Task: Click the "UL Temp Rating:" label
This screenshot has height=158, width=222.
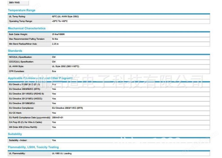Action: tap(17, 17)
